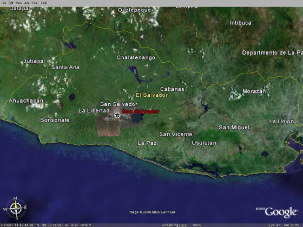The height and width of the screenshot is (227, 303).
Task: Open the Tools menu
Action: 35,3
